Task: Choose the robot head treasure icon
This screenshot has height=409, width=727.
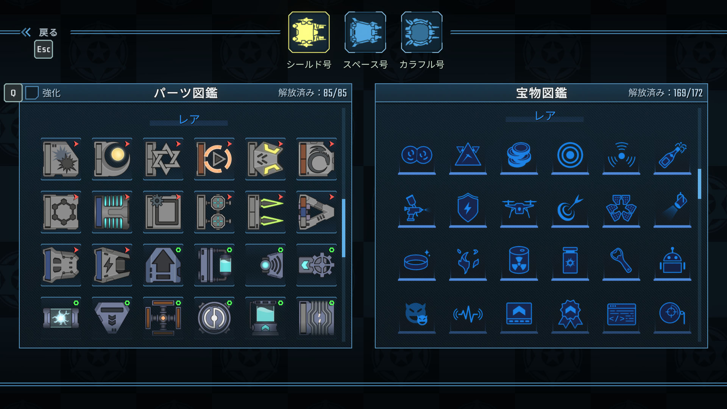Action: pyautogui.click(x=672, y=261)
